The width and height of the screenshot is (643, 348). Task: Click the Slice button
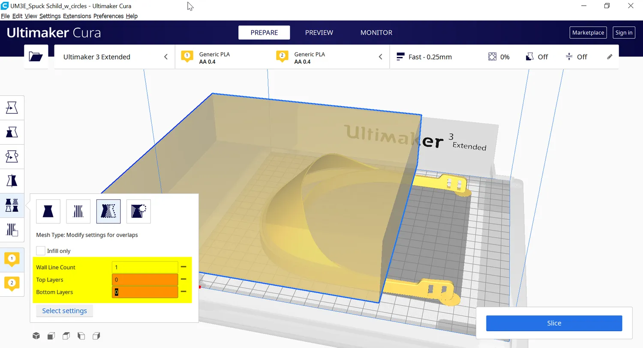tap(554, 323)
